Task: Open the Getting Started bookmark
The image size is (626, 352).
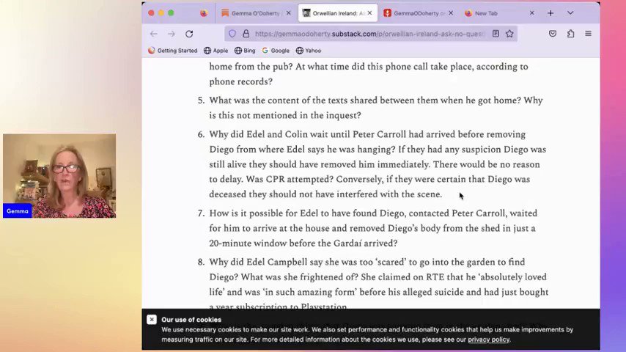Action: pos(173,51)
